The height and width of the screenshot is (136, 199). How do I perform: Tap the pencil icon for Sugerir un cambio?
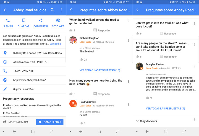tap(5, 89)
